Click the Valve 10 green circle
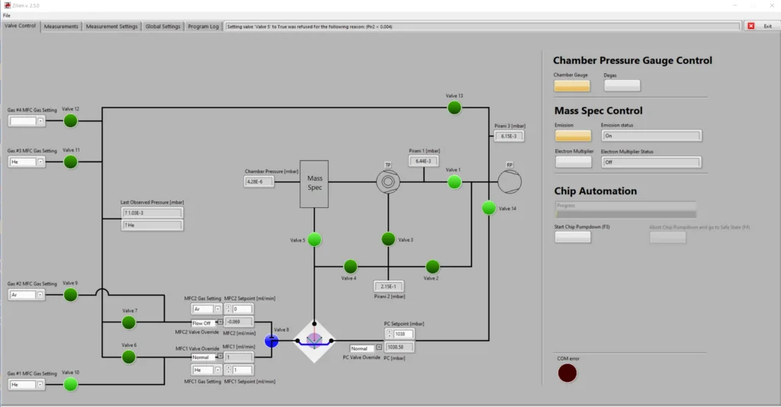Image resolution: width=781 pixels, height=407 pixels. click(x=71, y=384)
